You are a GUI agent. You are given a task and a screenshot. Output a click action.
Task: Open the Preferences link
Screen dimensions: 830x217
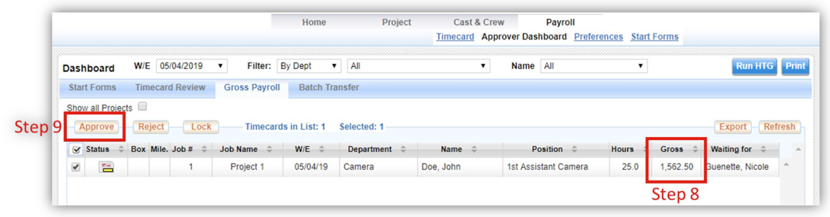pyautogui.click(x=598, y=37)
